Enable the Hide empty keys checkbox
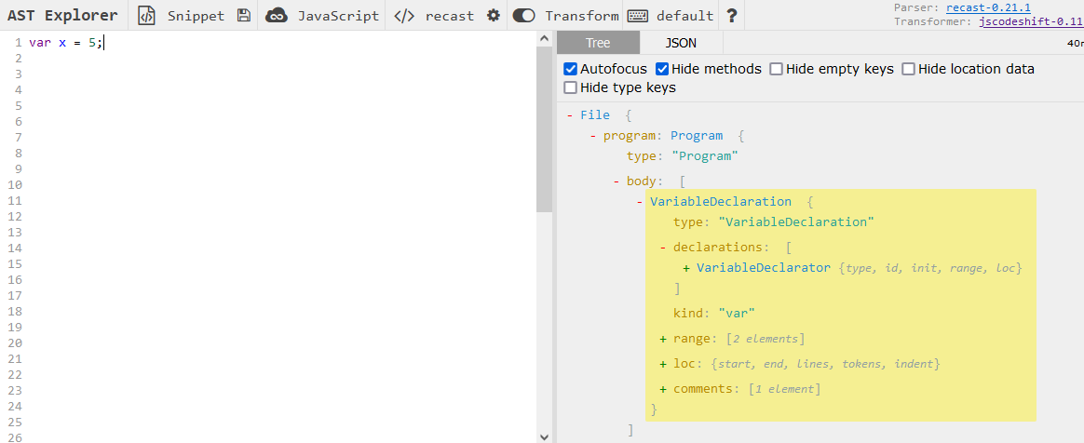1084x443 pixels. pyautogui.click(x=777, y=69)
